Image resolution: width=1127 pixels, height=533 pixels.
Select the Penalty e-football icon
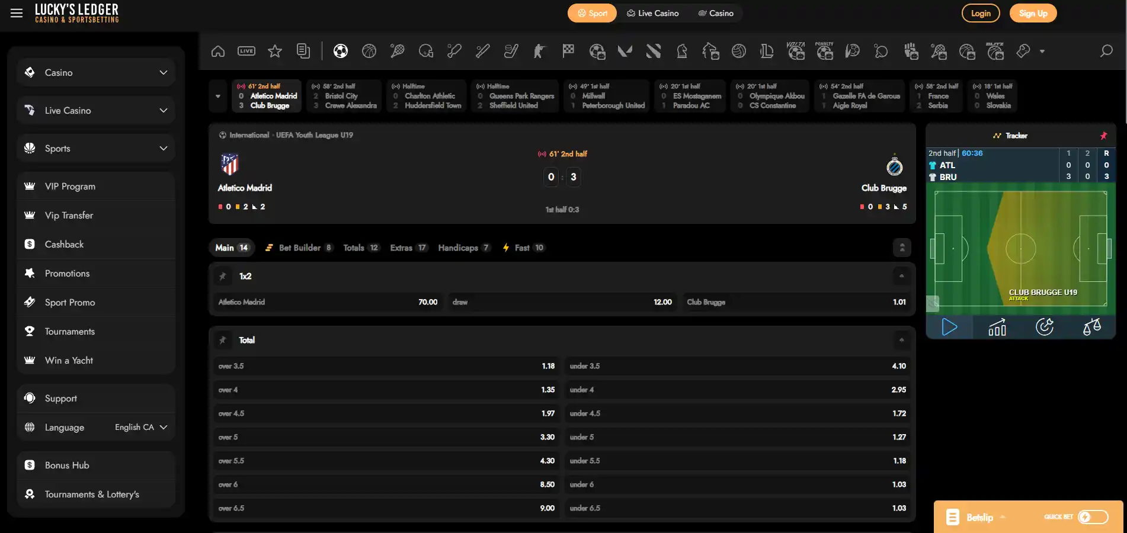click(x=824, y=51)
